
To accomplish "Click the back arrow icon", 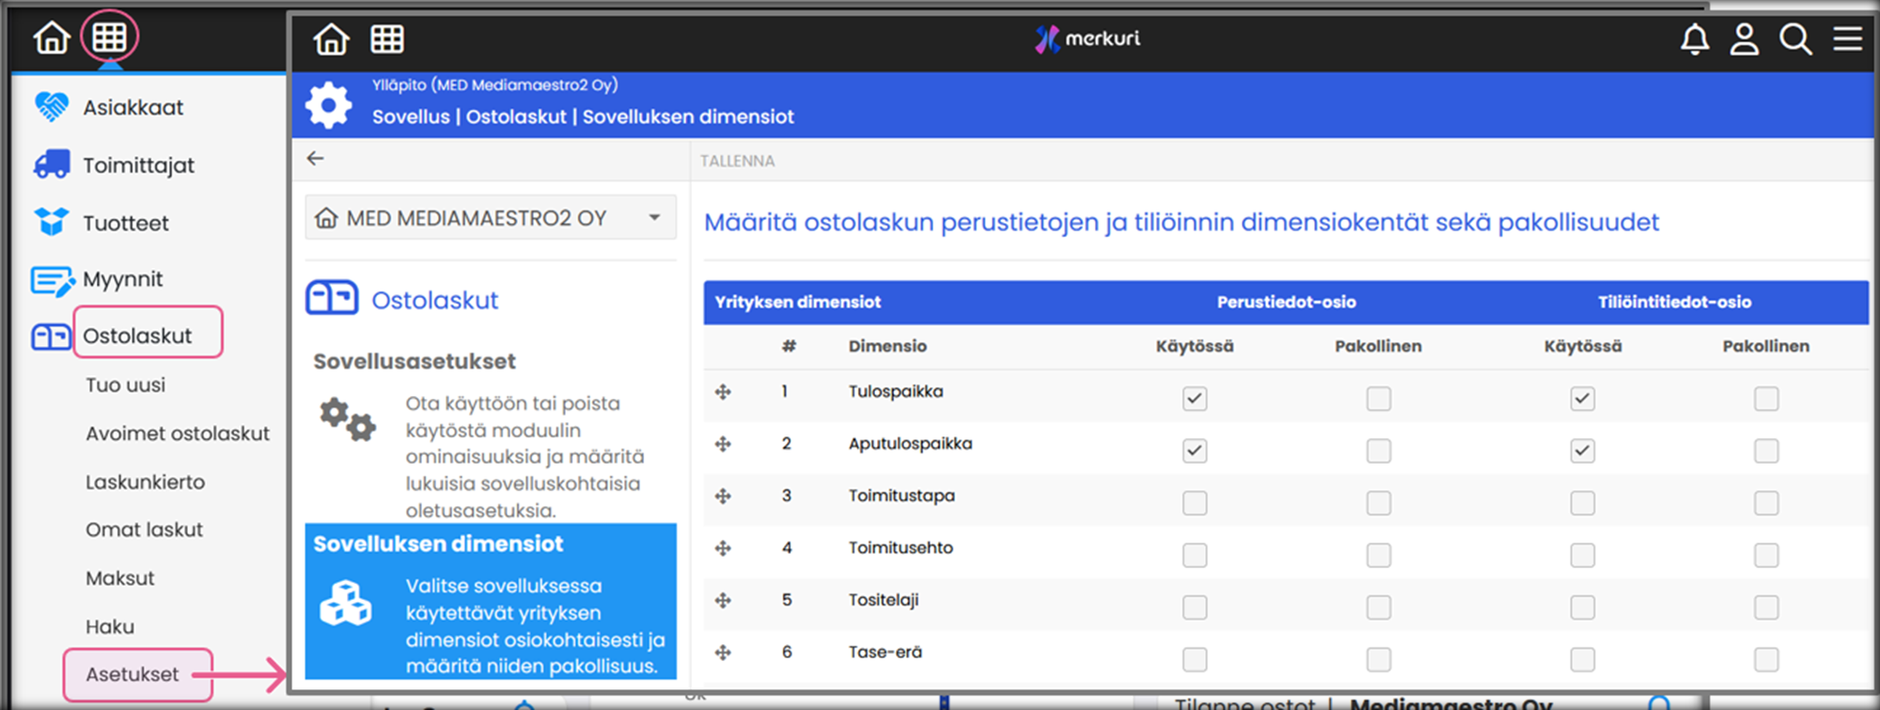I will pyautogui.click(x=316, y=159).
